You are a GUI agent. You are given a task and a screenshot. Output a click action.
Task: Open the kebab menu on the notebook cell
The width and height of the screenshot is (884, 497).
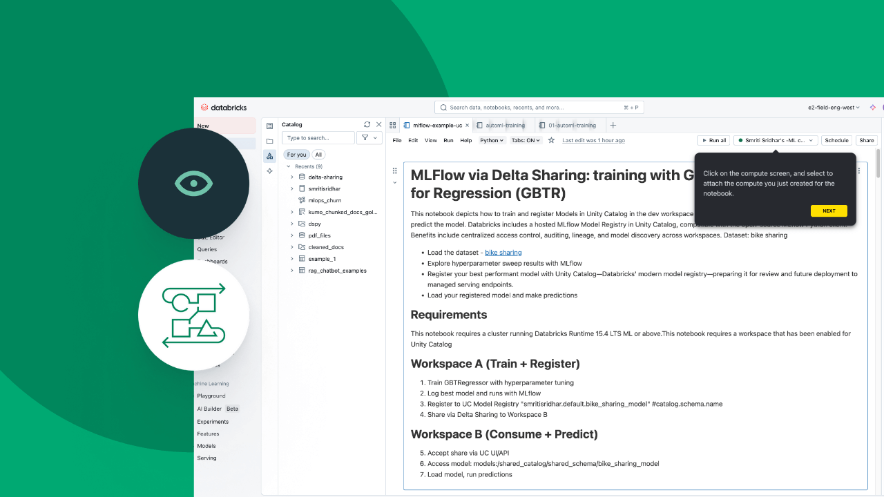[x=858, y=170]
